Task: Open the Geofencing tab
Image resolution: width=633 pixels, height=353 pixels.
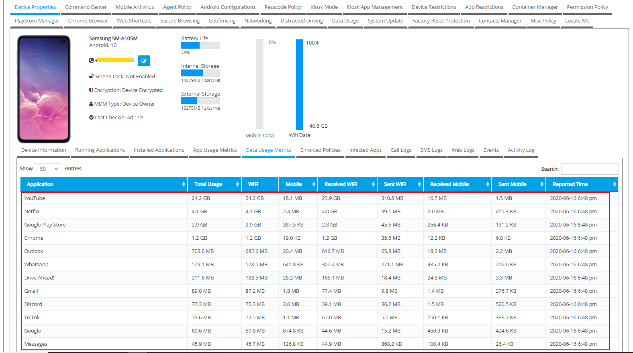Action: point(222,21)
